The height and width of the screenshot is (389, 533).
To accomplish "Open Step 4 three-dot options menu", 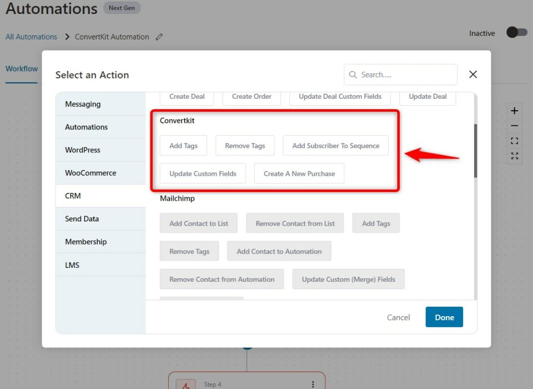I will pos(313,384).
